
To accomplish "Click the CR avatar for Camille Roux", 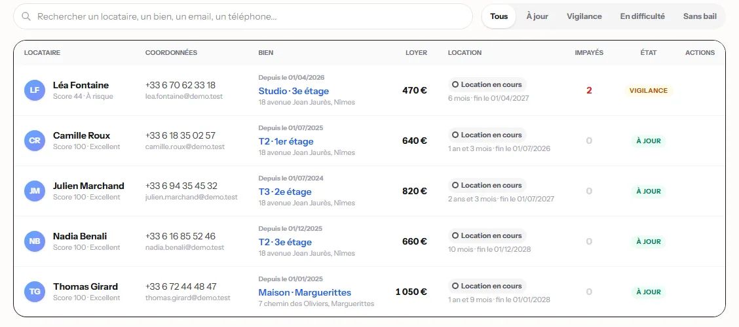I will click(x=35, y=141).
